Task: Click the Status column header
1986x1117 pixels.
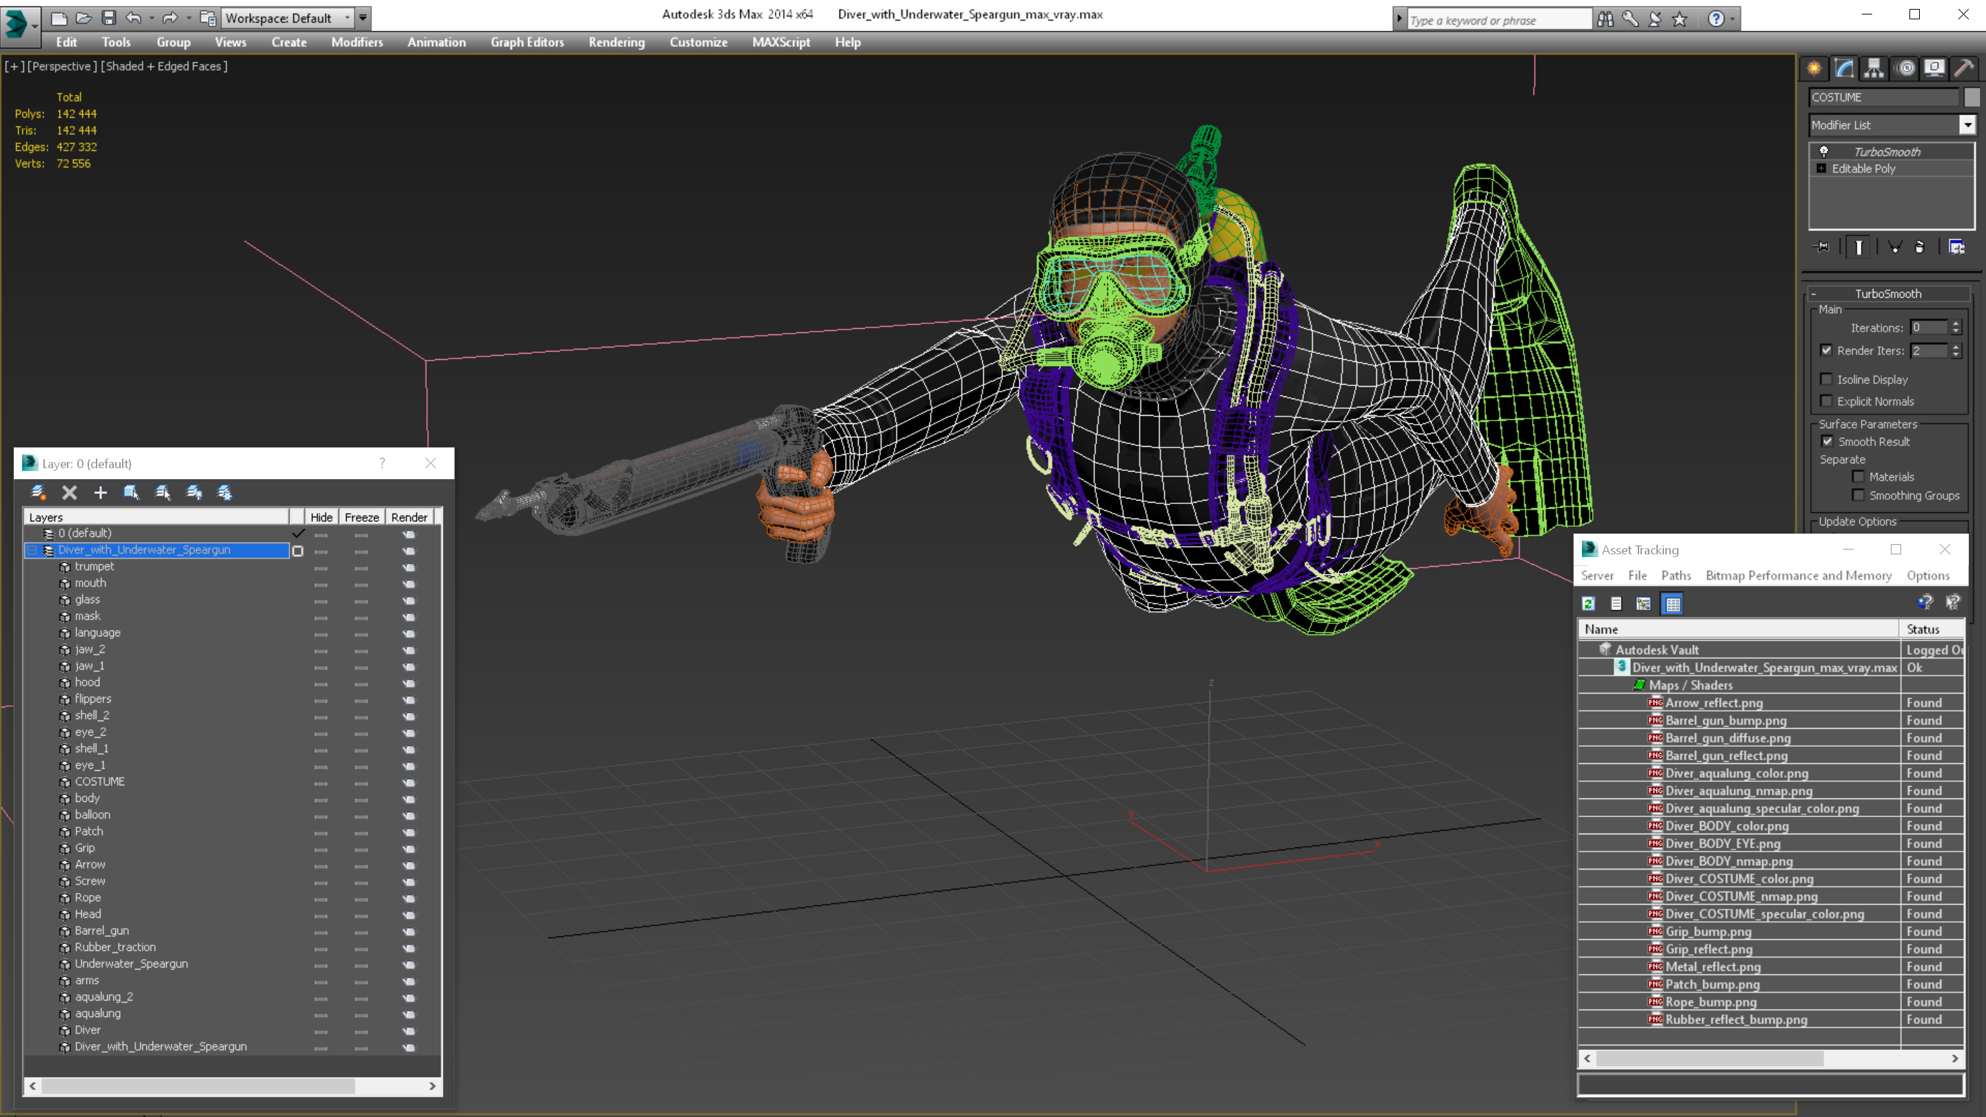Action: tap(1932, 629)
